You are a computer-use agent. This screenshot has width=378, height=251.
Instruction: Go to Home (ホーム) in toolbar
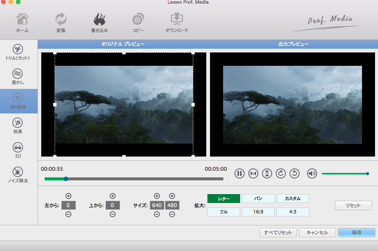tap(22, 20)
